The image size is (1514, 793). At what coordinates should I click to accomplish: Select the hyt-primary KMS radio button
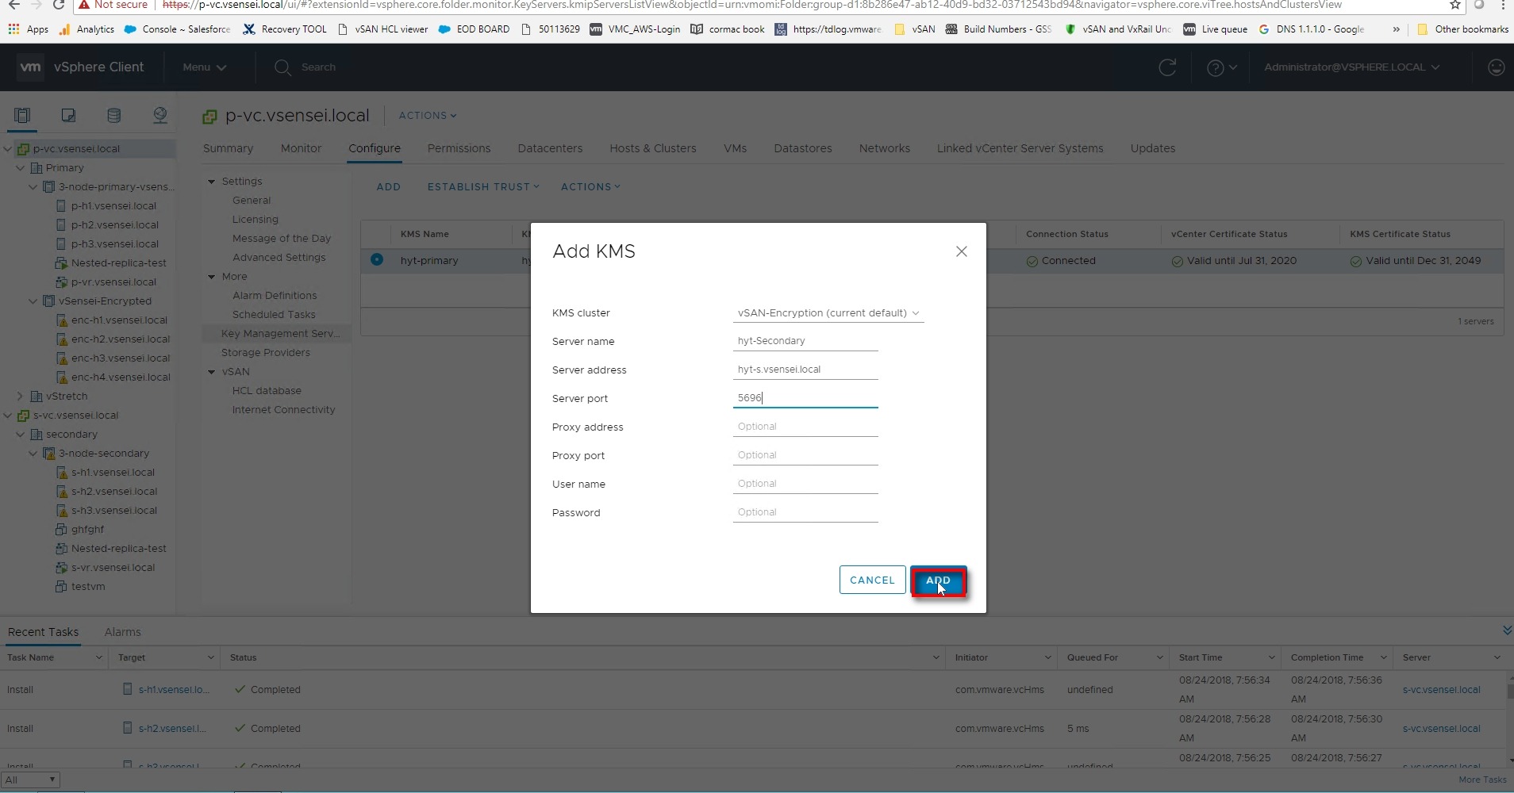(377, 259)
